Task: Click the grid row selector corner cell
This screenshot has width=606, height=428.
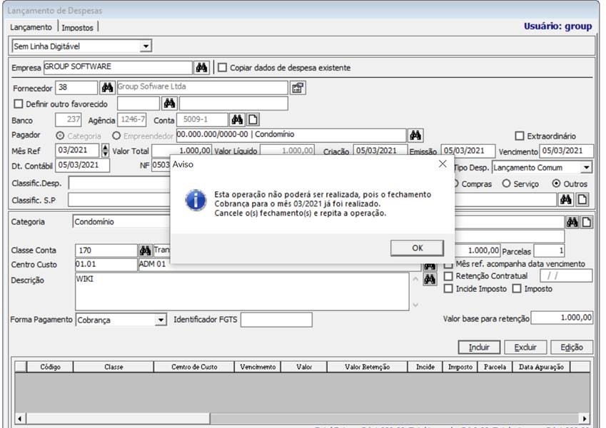Action: pos(21,367)
